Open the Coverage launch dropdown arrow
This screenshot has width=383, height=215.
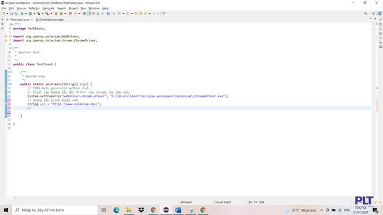[x=43, y=13]
